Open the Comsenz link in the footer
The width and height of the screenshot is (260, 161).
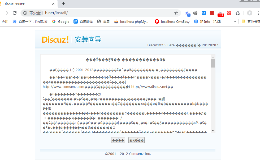pos(136,154)
